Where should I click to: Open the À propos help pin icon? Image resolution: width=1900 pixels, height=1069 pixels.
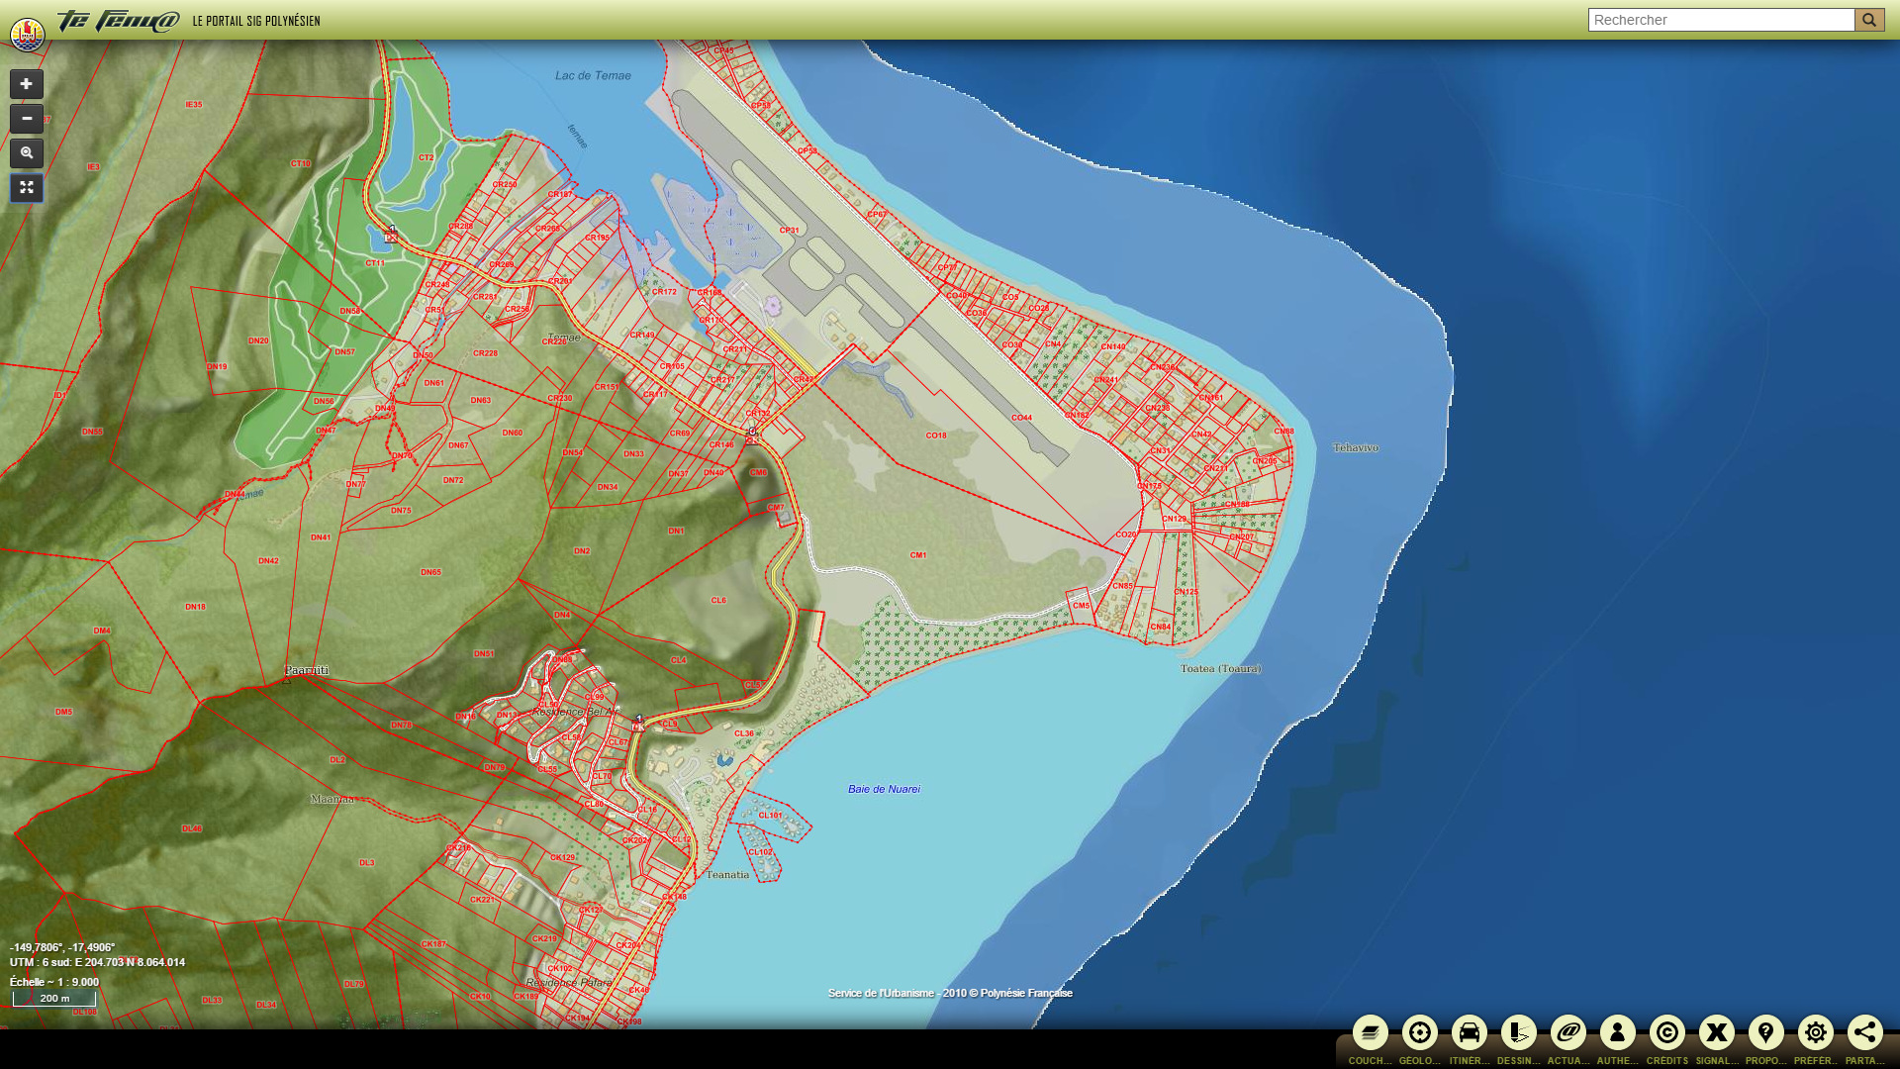(x=1765, y=1033)
